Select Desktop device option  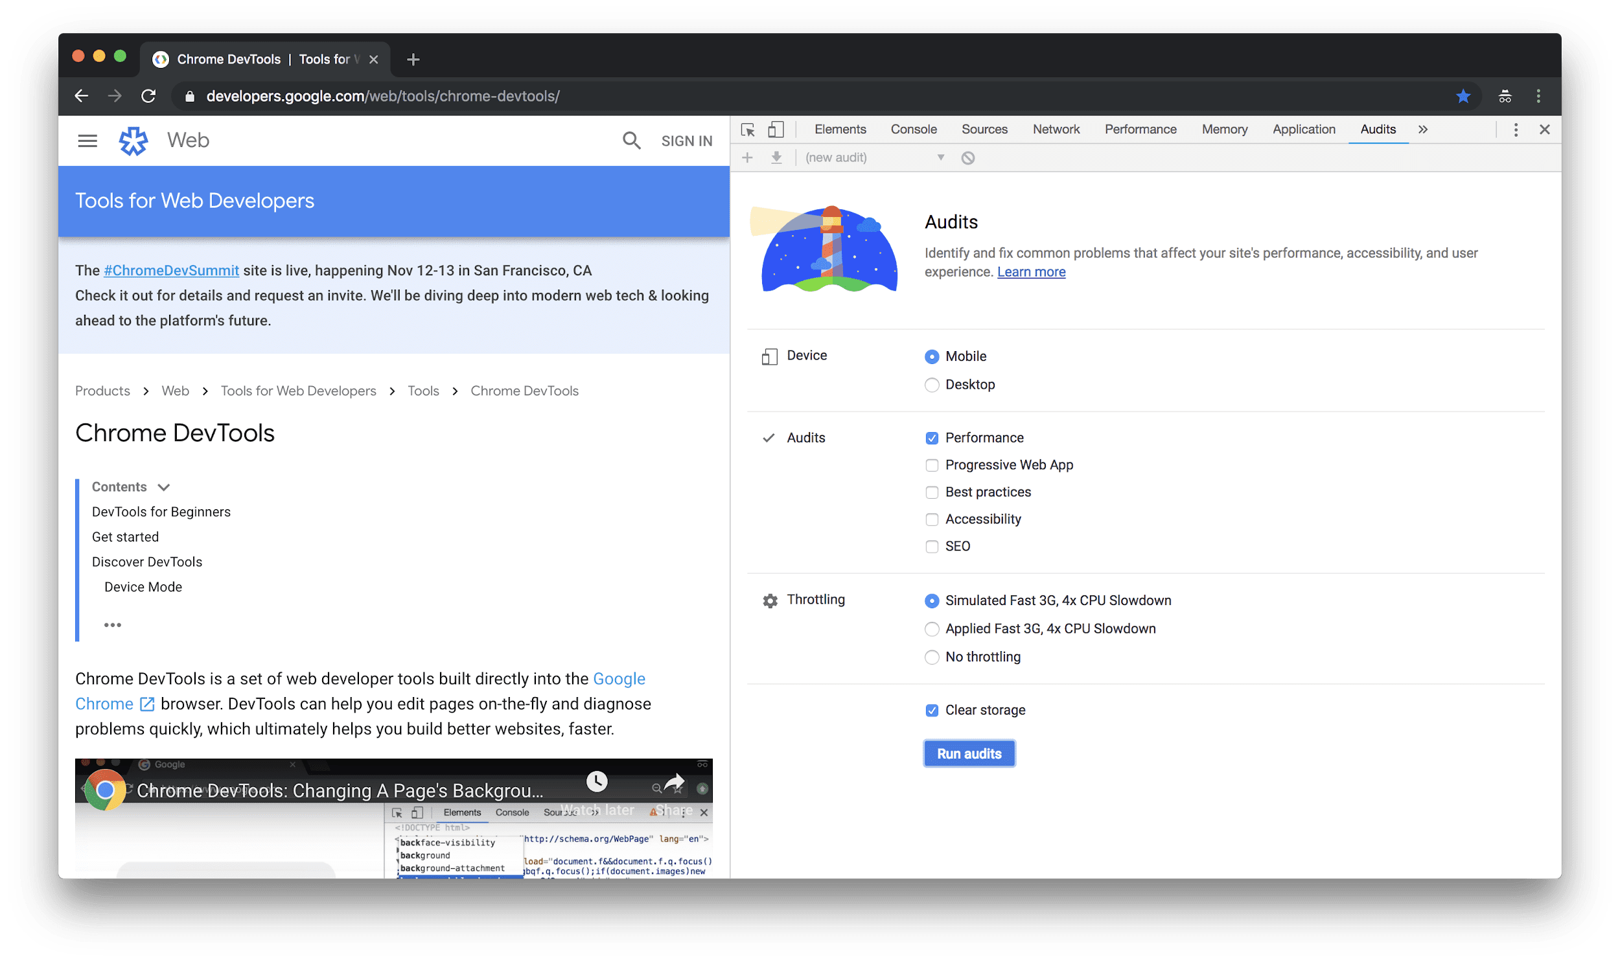(x=932, y=384)
